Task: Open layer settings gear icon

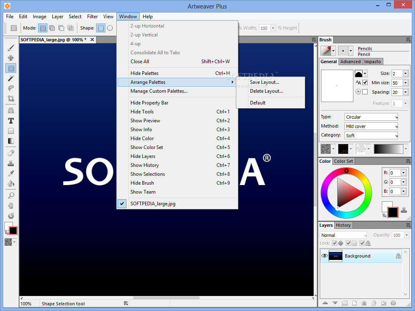Action: tap(393, 303)
